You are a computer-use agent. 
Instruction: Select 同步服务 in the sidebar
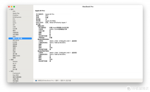click(x=15, y=81)
